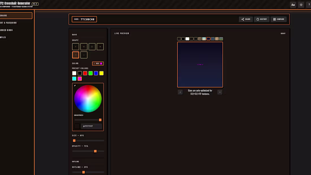Open the Crosshairs sidebar section
The width and height of the screenshot is (311, 175).
[16, 16]
